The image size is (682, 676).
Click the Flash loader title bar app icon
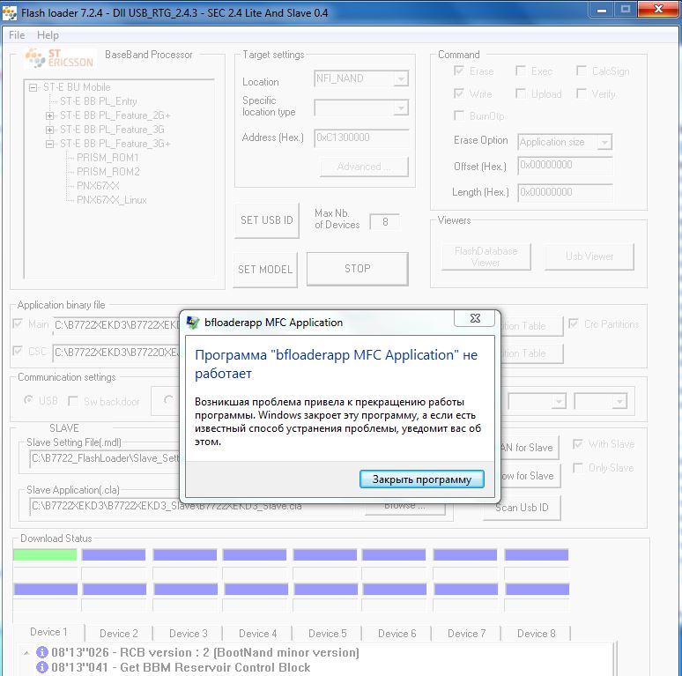tap(9, 13)
